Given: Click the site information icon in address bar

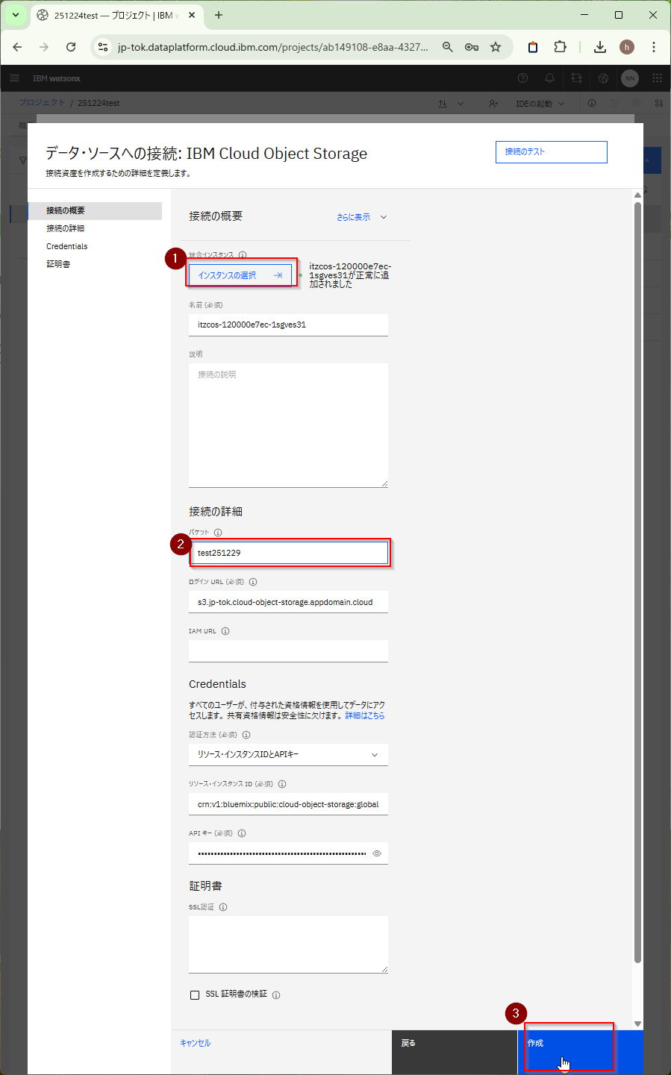Looking at the screenshot, I should tap(103, 47).
